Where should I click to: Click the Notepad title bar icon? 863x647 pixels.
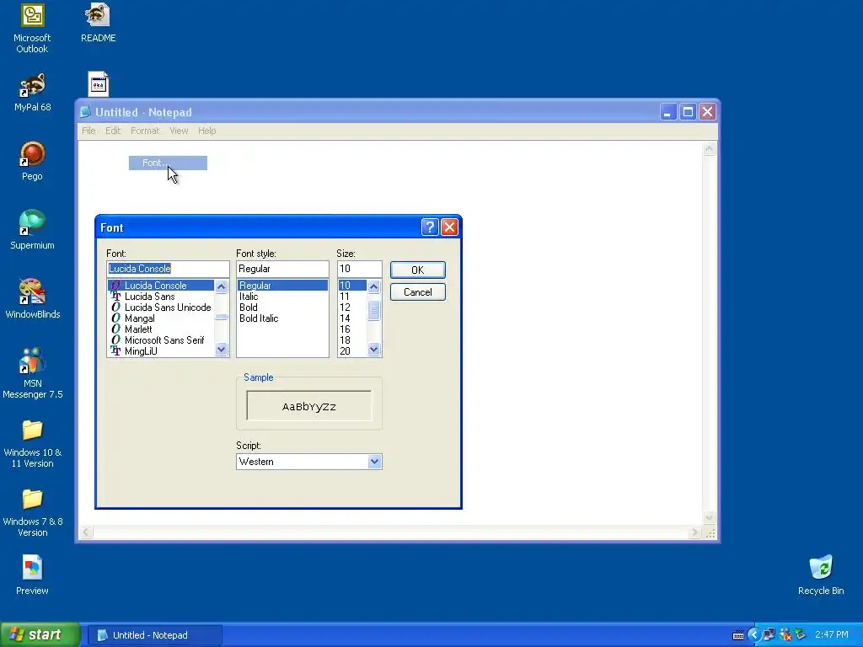coord(85,112)
